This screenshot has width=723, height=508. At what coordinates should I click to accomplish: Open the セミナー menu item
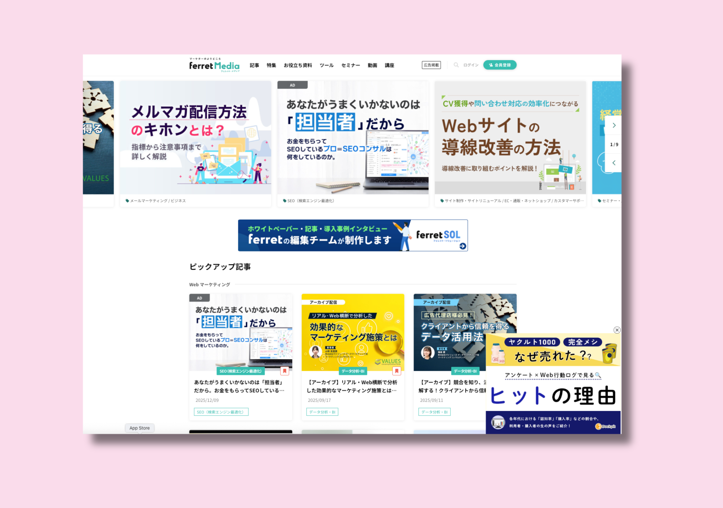point(350,65)
